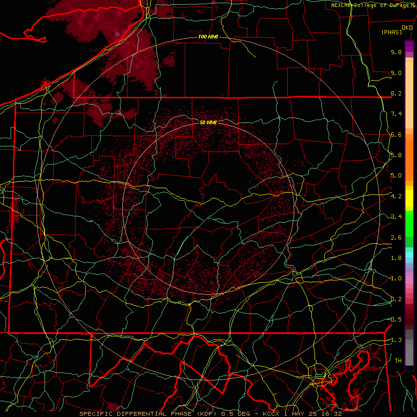Click the 3.4 scale value
Image resolution: width=417 pixels, height=417 pixels.
tap(396, 217)
